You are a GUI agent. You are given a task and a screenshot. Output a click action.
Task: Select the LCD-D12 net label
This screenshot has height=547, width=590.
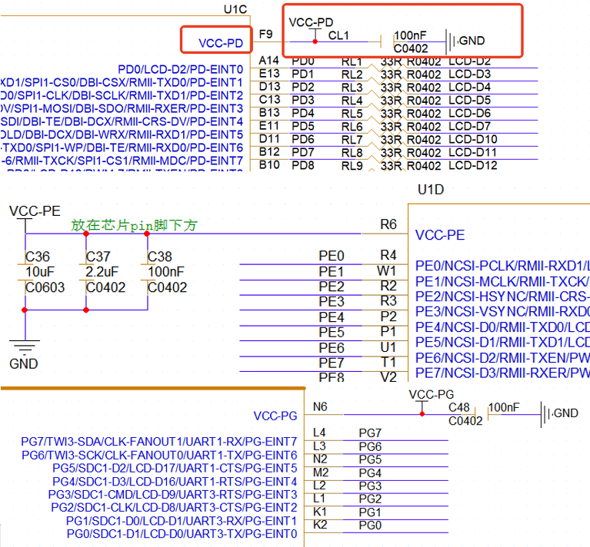click(x=473, y=165)
